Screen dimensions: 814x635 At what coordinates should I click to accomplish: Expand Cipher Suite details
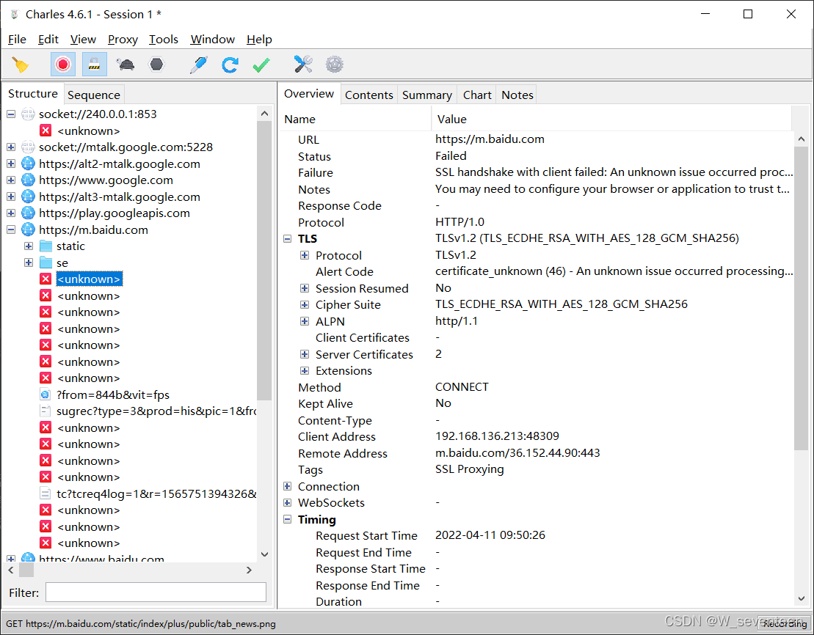(x=305, y=305)
